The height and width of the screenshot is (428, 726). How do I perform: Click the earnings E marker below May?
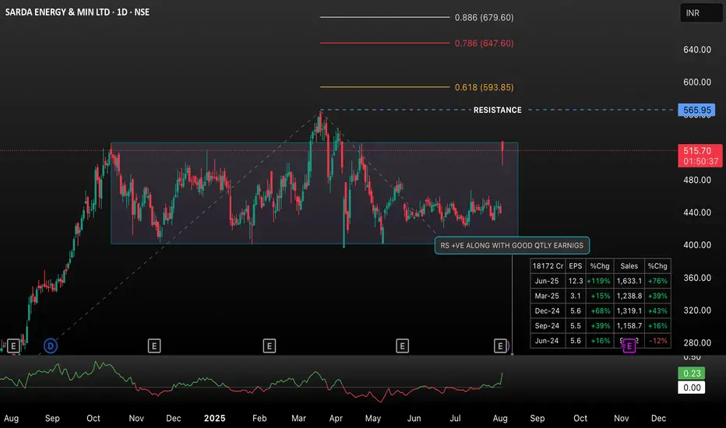click(402, 346)
